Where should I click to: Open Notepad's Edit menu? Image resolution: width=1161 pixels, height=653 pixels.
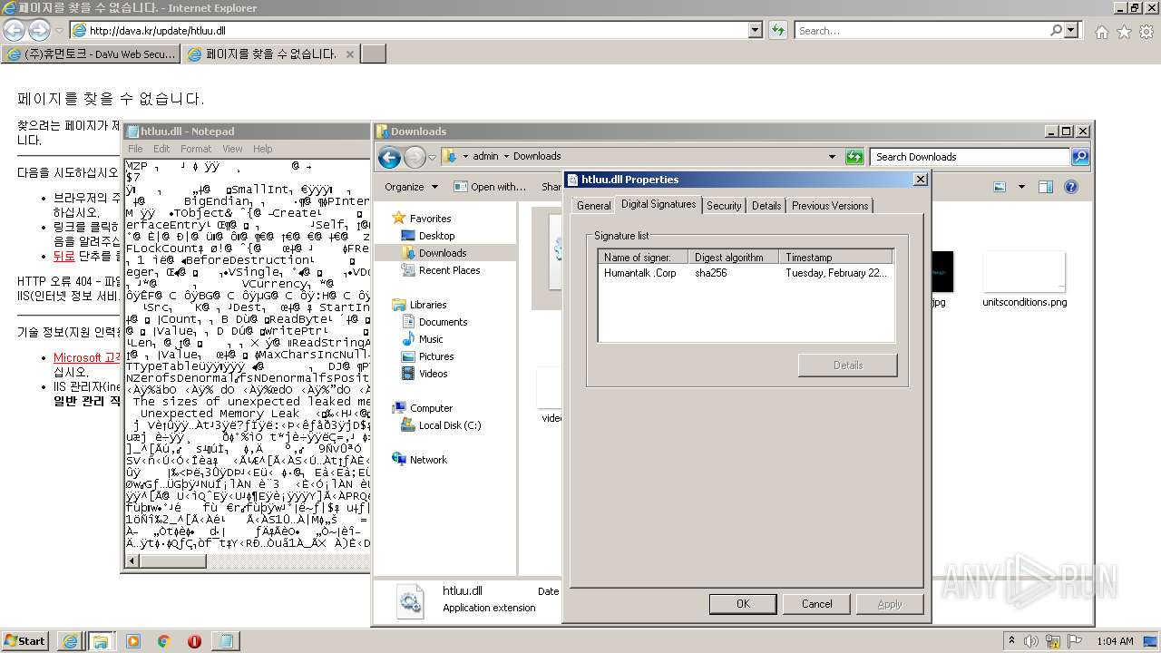click(x=161, y=149)
